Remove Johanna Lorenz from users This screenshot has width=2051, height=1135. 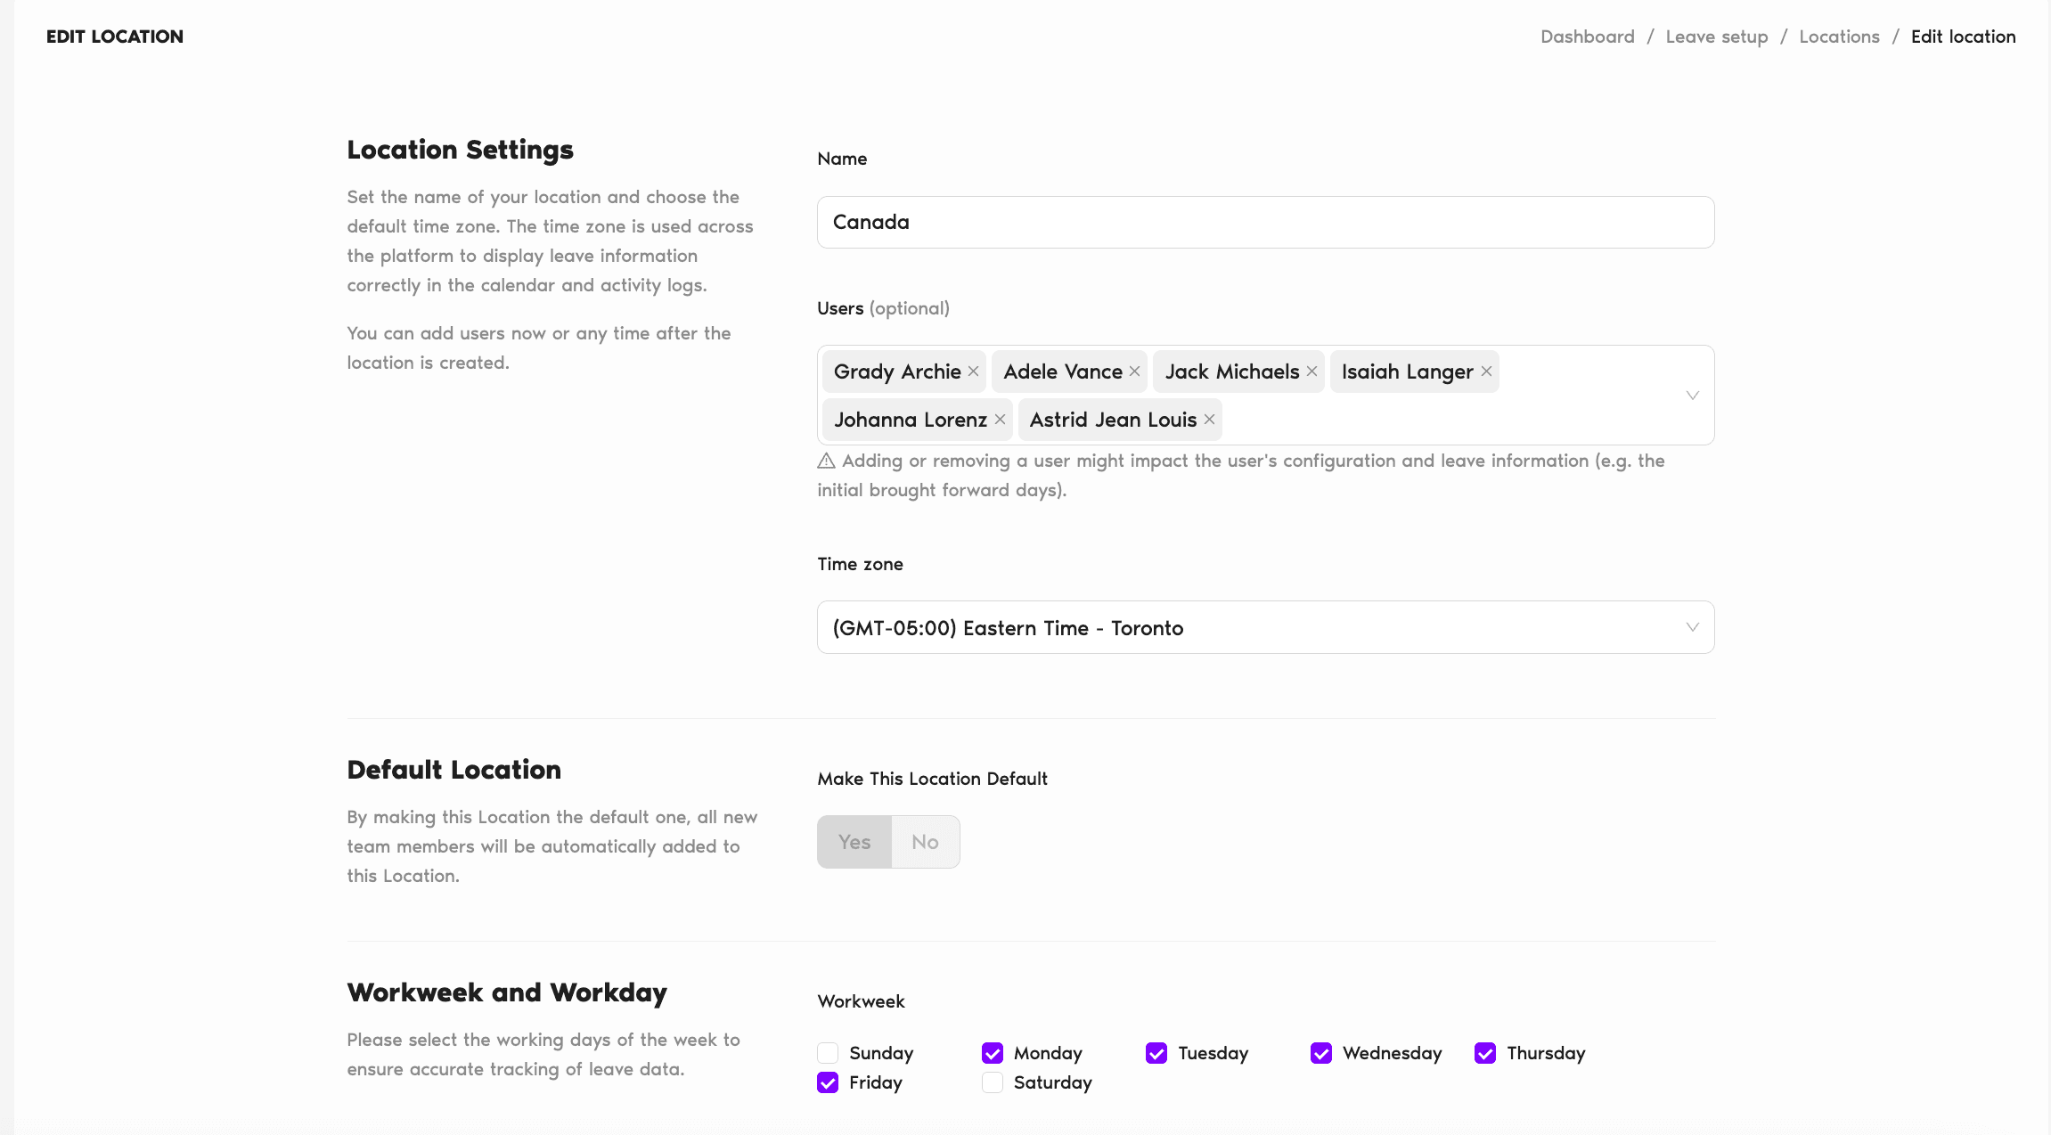[x=1000, y=420]
